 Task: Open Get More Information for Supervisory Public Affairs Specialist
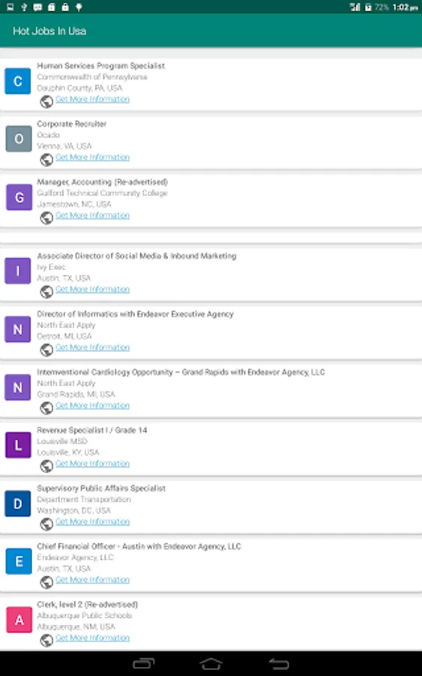pos(92,522)
